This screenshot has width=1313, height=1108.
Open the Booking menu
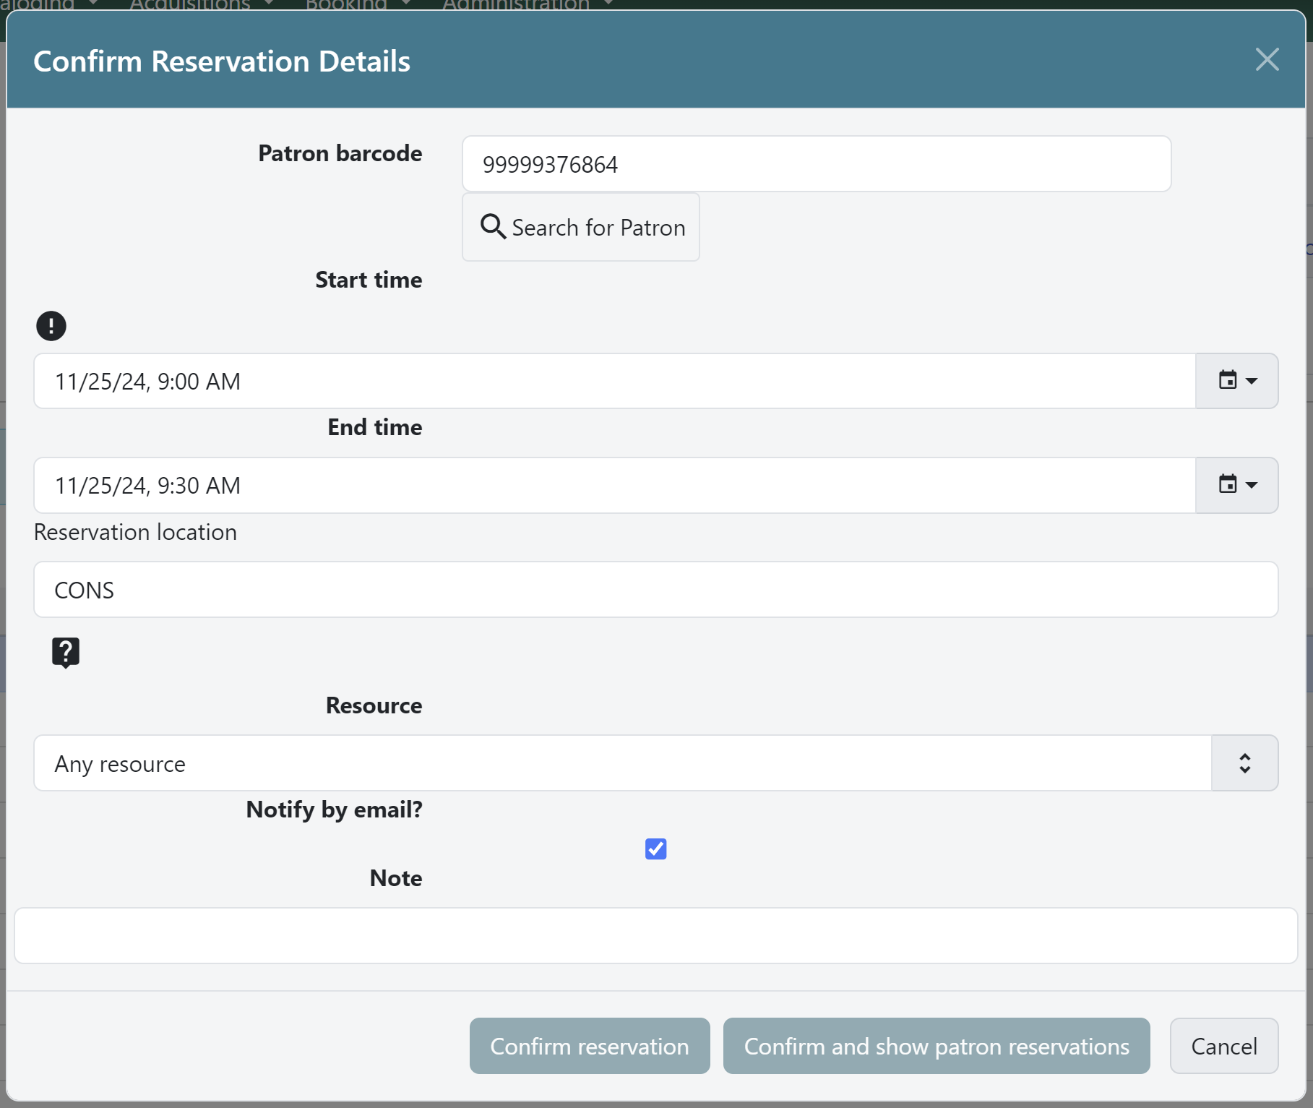pyautogui.click(x=347, y=5)
